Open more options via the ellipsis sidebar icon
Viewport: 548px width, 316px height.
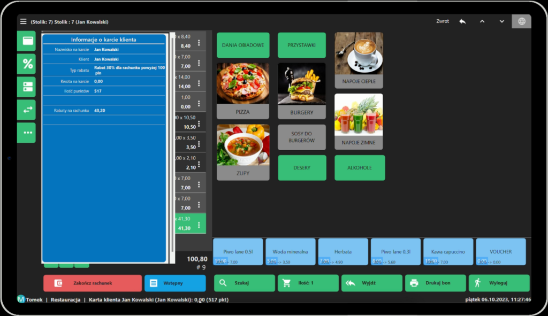pos(26,132)
